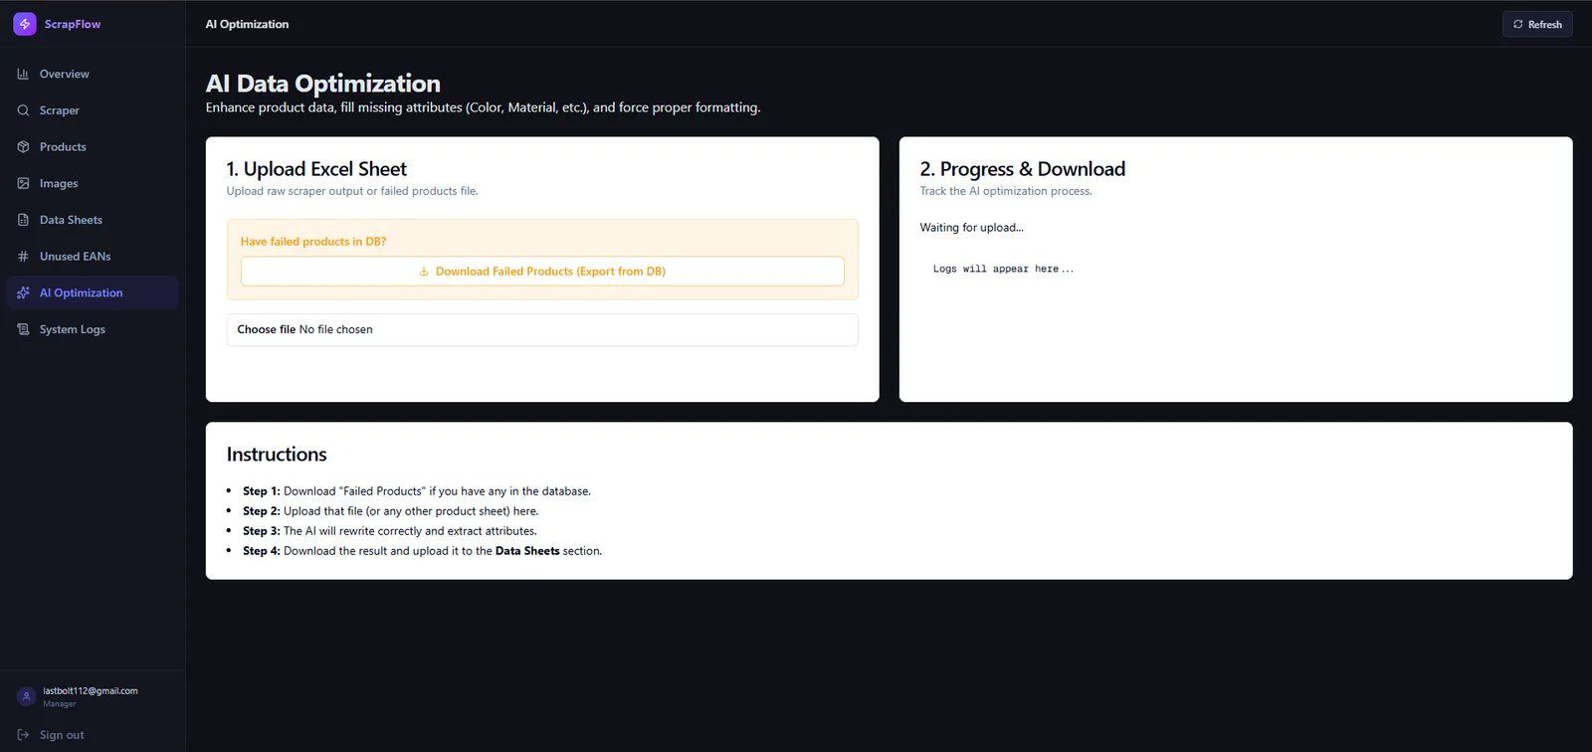
Task: Click the Data Sheets file icon
Action: pyautogui.click(x=23, y=220)
